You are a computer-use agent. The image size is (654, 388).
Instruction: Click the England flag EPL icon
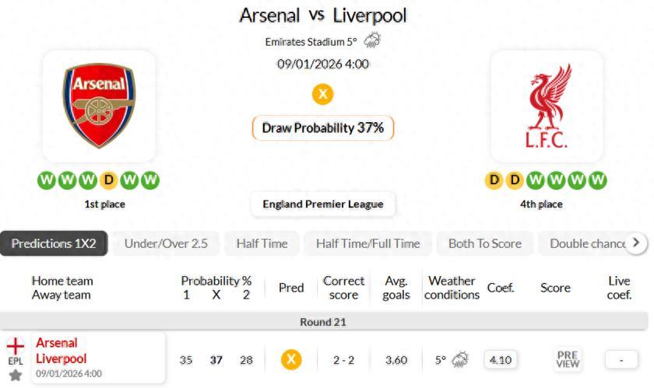pyautogui.click(x=16, y=346)
